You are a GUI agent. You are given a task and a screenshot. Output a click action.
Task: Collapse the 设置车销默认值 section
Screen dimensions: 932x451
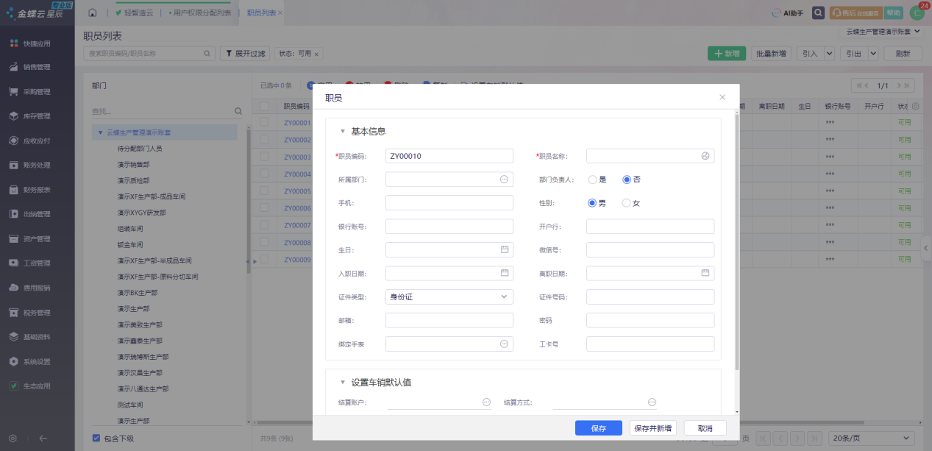pyautogui.click(x=342, y=383)
